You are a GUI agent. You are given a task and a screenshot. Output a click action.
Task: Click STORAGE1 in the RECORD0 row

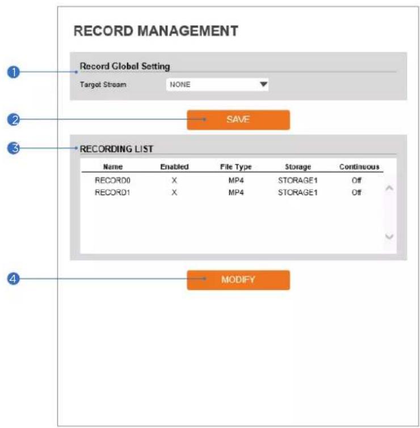298,181
